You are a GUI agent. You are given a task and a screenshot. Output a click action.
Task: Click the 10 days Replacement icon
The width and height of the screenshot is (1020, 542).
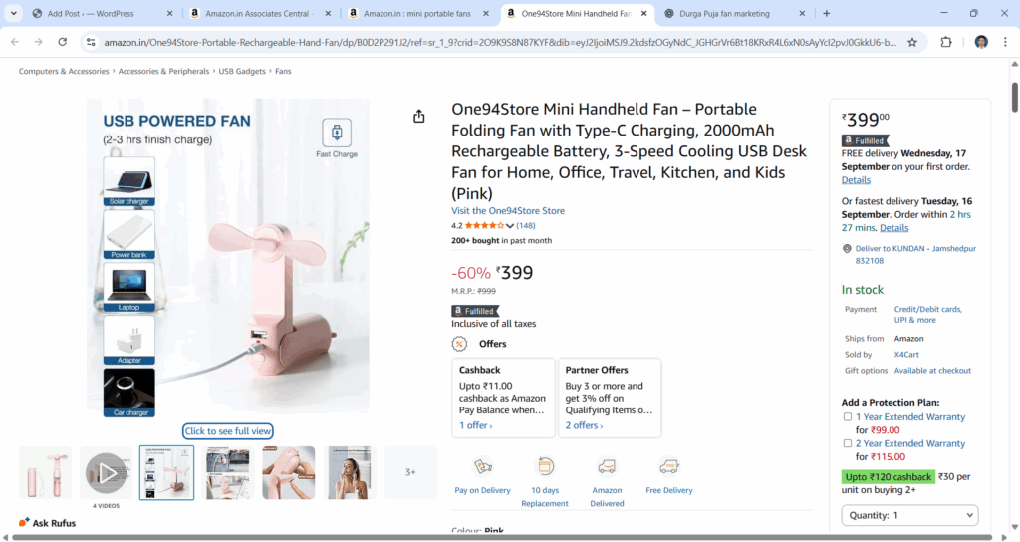point(545,467)
